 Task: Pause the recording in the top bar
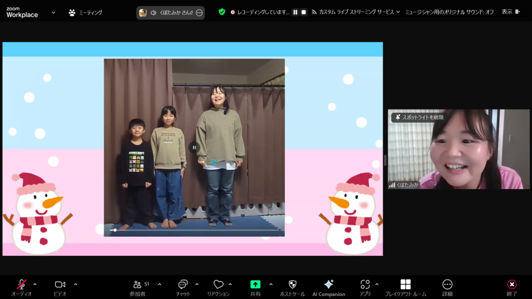click(x=295, y=12)
